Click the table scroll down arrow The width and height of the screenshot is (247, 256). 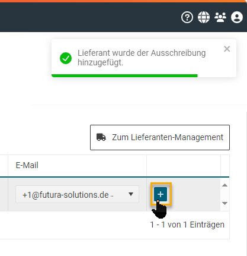pos(224,203)
